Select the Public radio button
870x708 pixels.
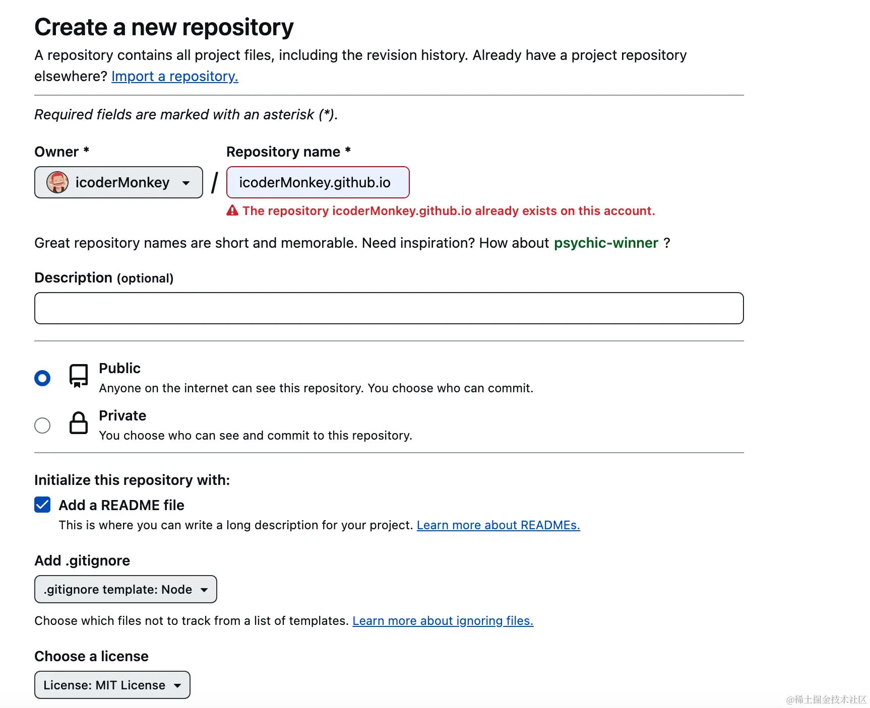42,378
